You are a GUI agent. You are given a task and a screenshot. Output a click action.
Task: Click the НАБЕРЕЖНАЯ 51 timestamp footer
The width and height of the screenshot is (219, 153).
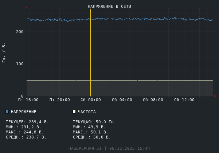[x=109, y=148]
